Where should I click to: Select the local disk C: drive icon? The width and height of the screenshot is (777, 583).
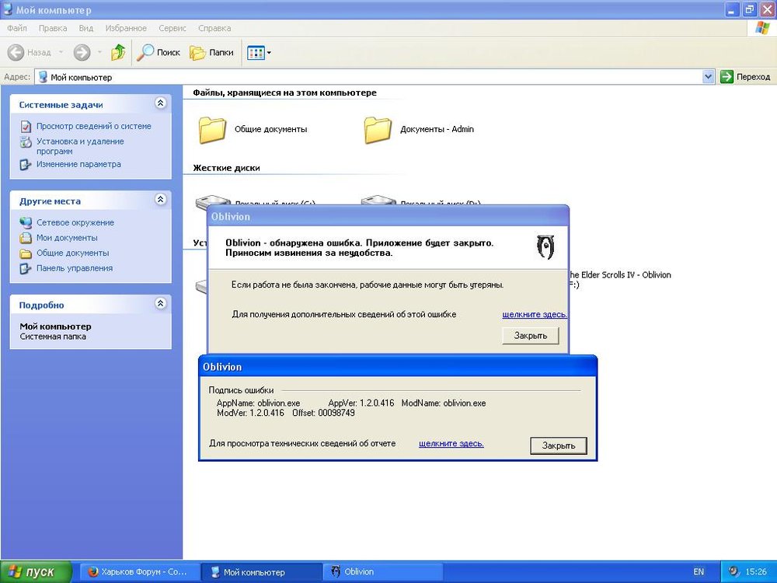coord(214,200)
